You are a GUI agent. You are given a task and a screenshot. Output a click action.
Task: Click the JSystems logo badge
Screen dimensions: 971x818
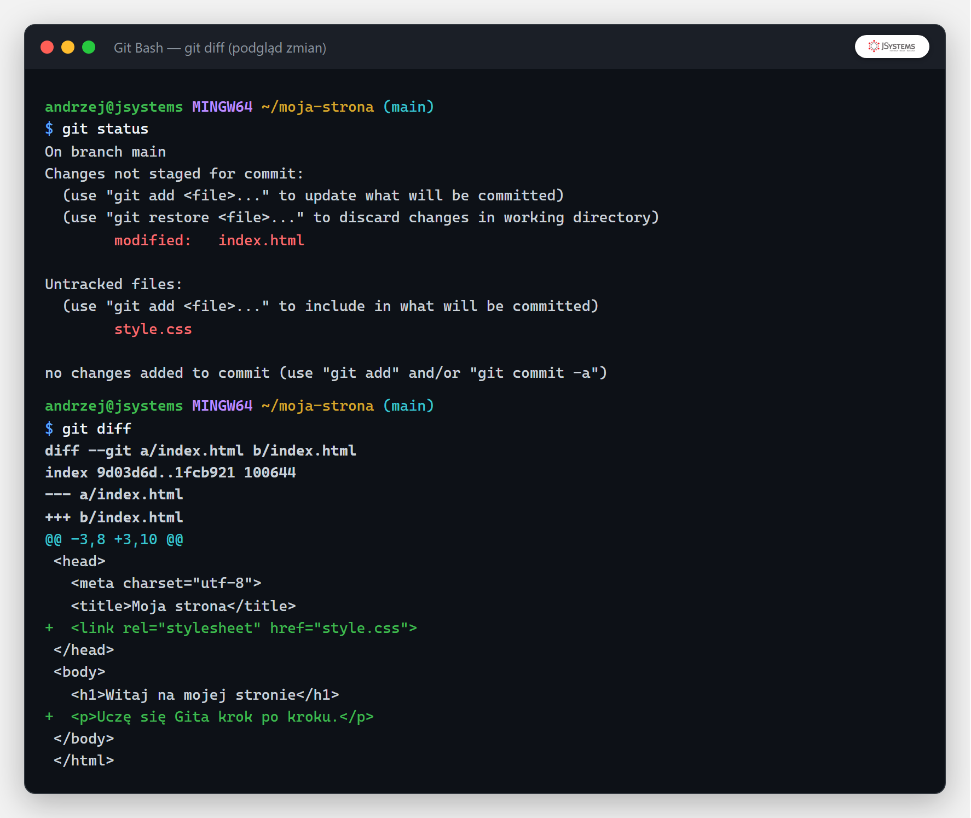892,47
